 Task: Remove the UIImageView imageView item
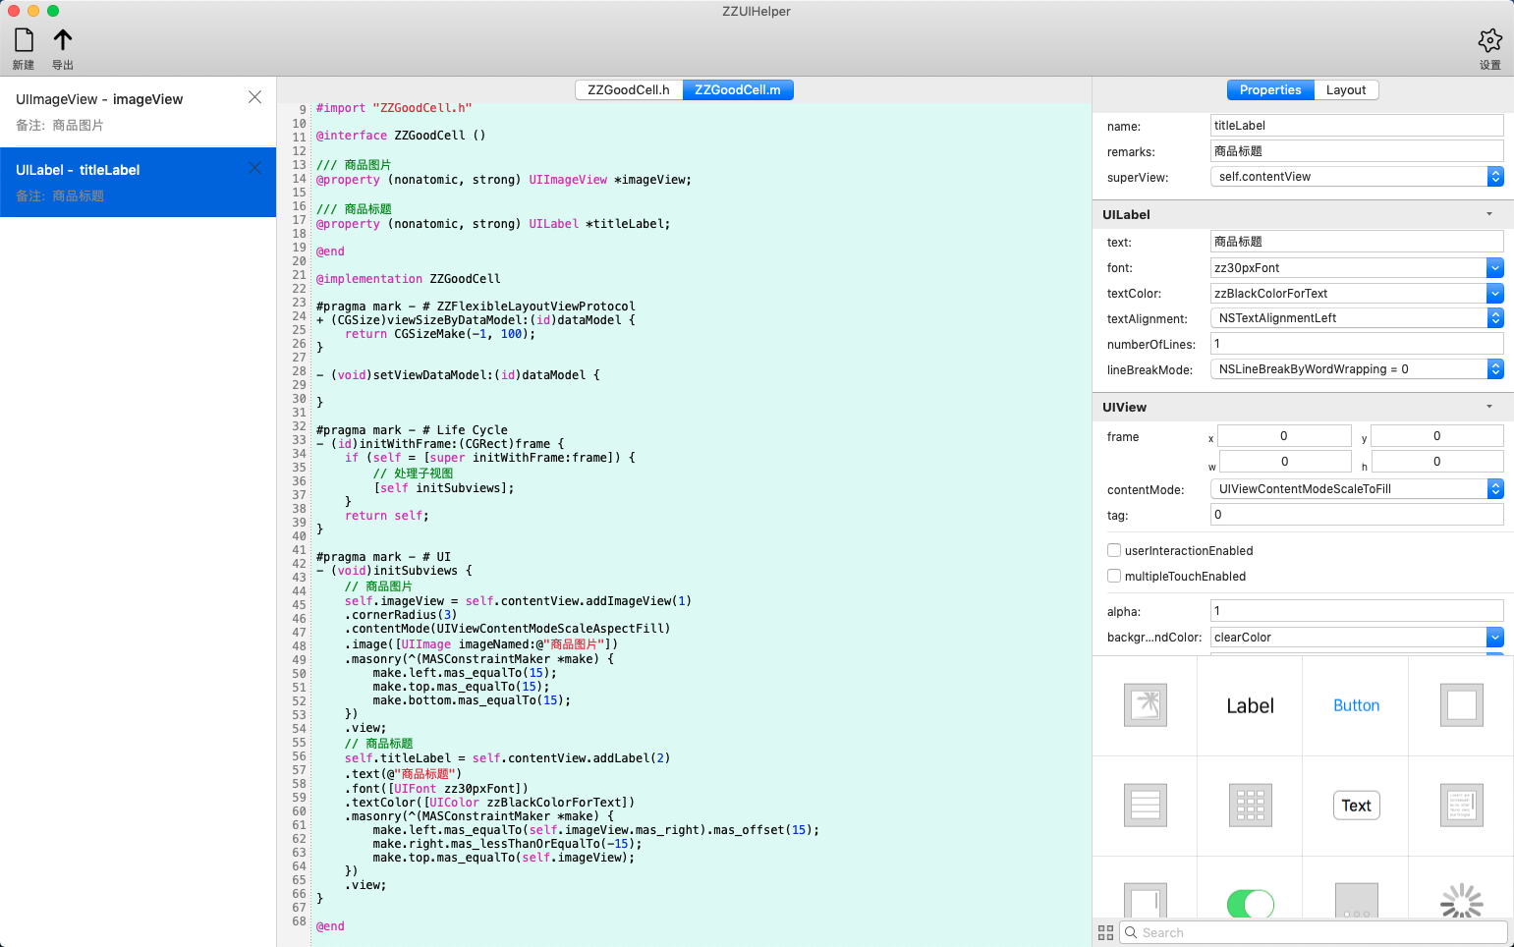(254, 97)
